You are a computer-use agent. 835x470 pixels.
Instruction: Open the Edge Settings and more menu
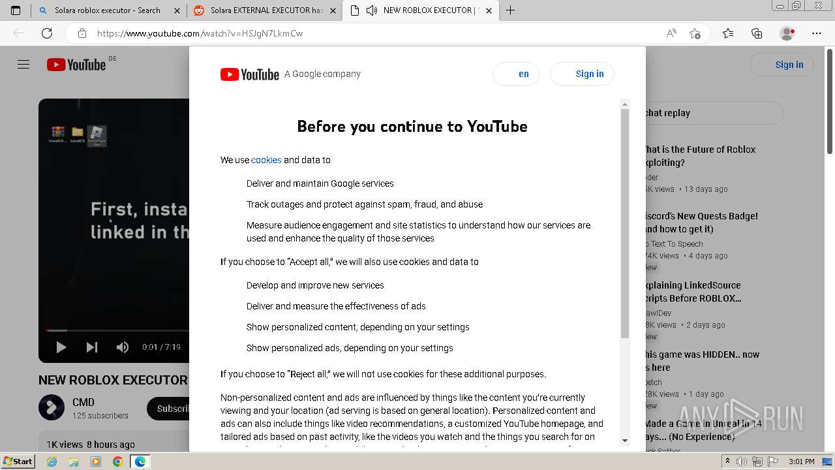pyautogui.click(x=817, y=33)
